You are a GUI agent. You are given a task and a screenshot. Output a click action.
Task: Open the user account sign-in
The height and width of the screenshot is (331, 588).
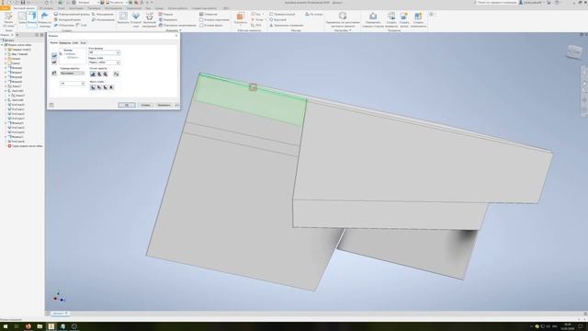533,3
